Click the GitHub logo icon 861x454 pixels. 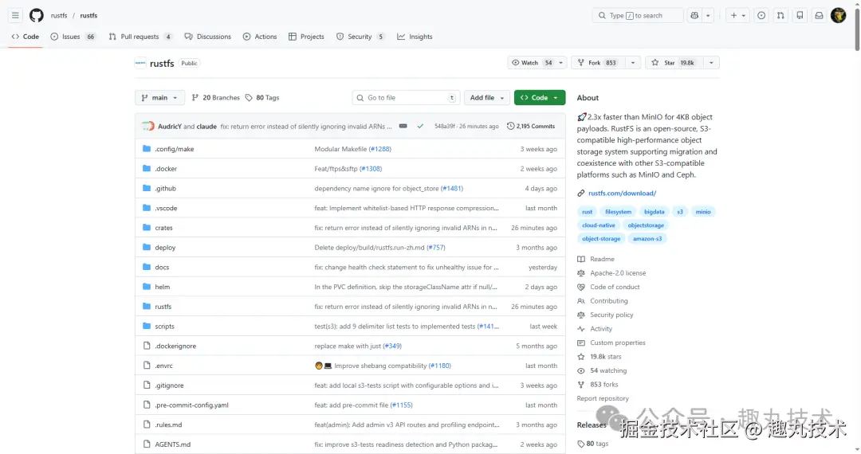(37, 15)
